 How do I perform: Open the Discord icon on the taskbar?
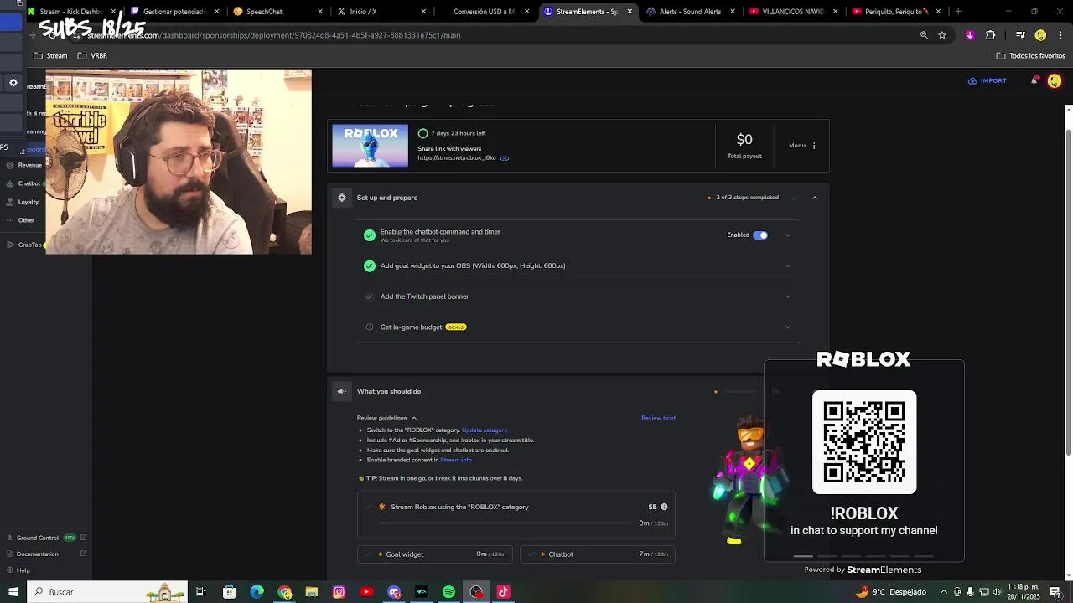point(394,592)
